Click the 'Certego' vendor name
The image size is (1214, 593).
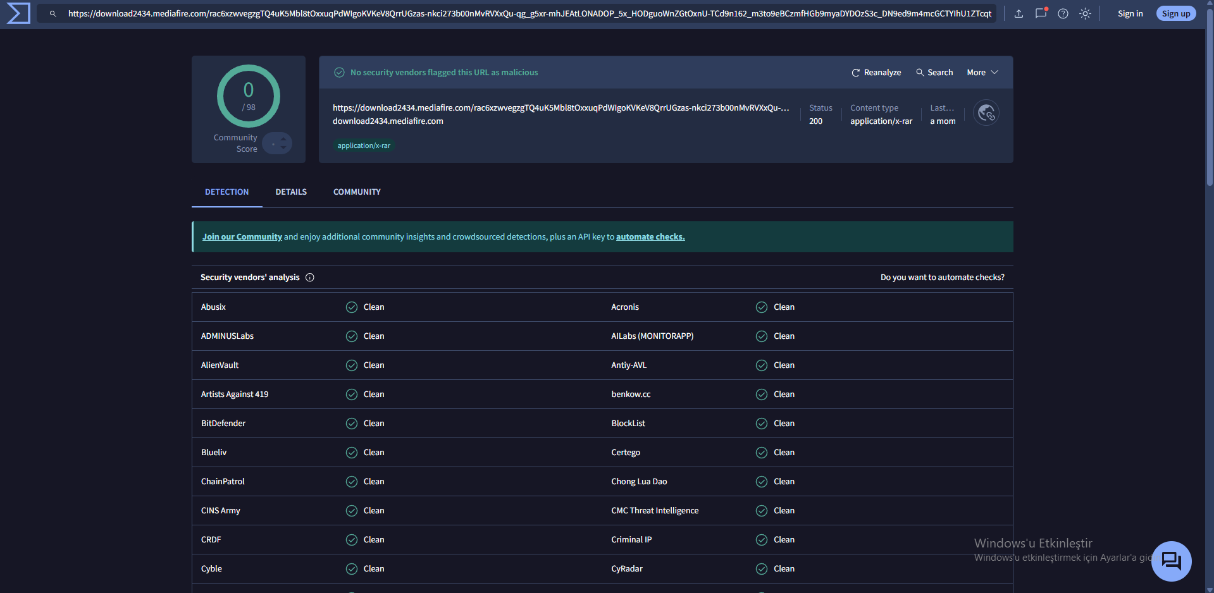point(626,453)
